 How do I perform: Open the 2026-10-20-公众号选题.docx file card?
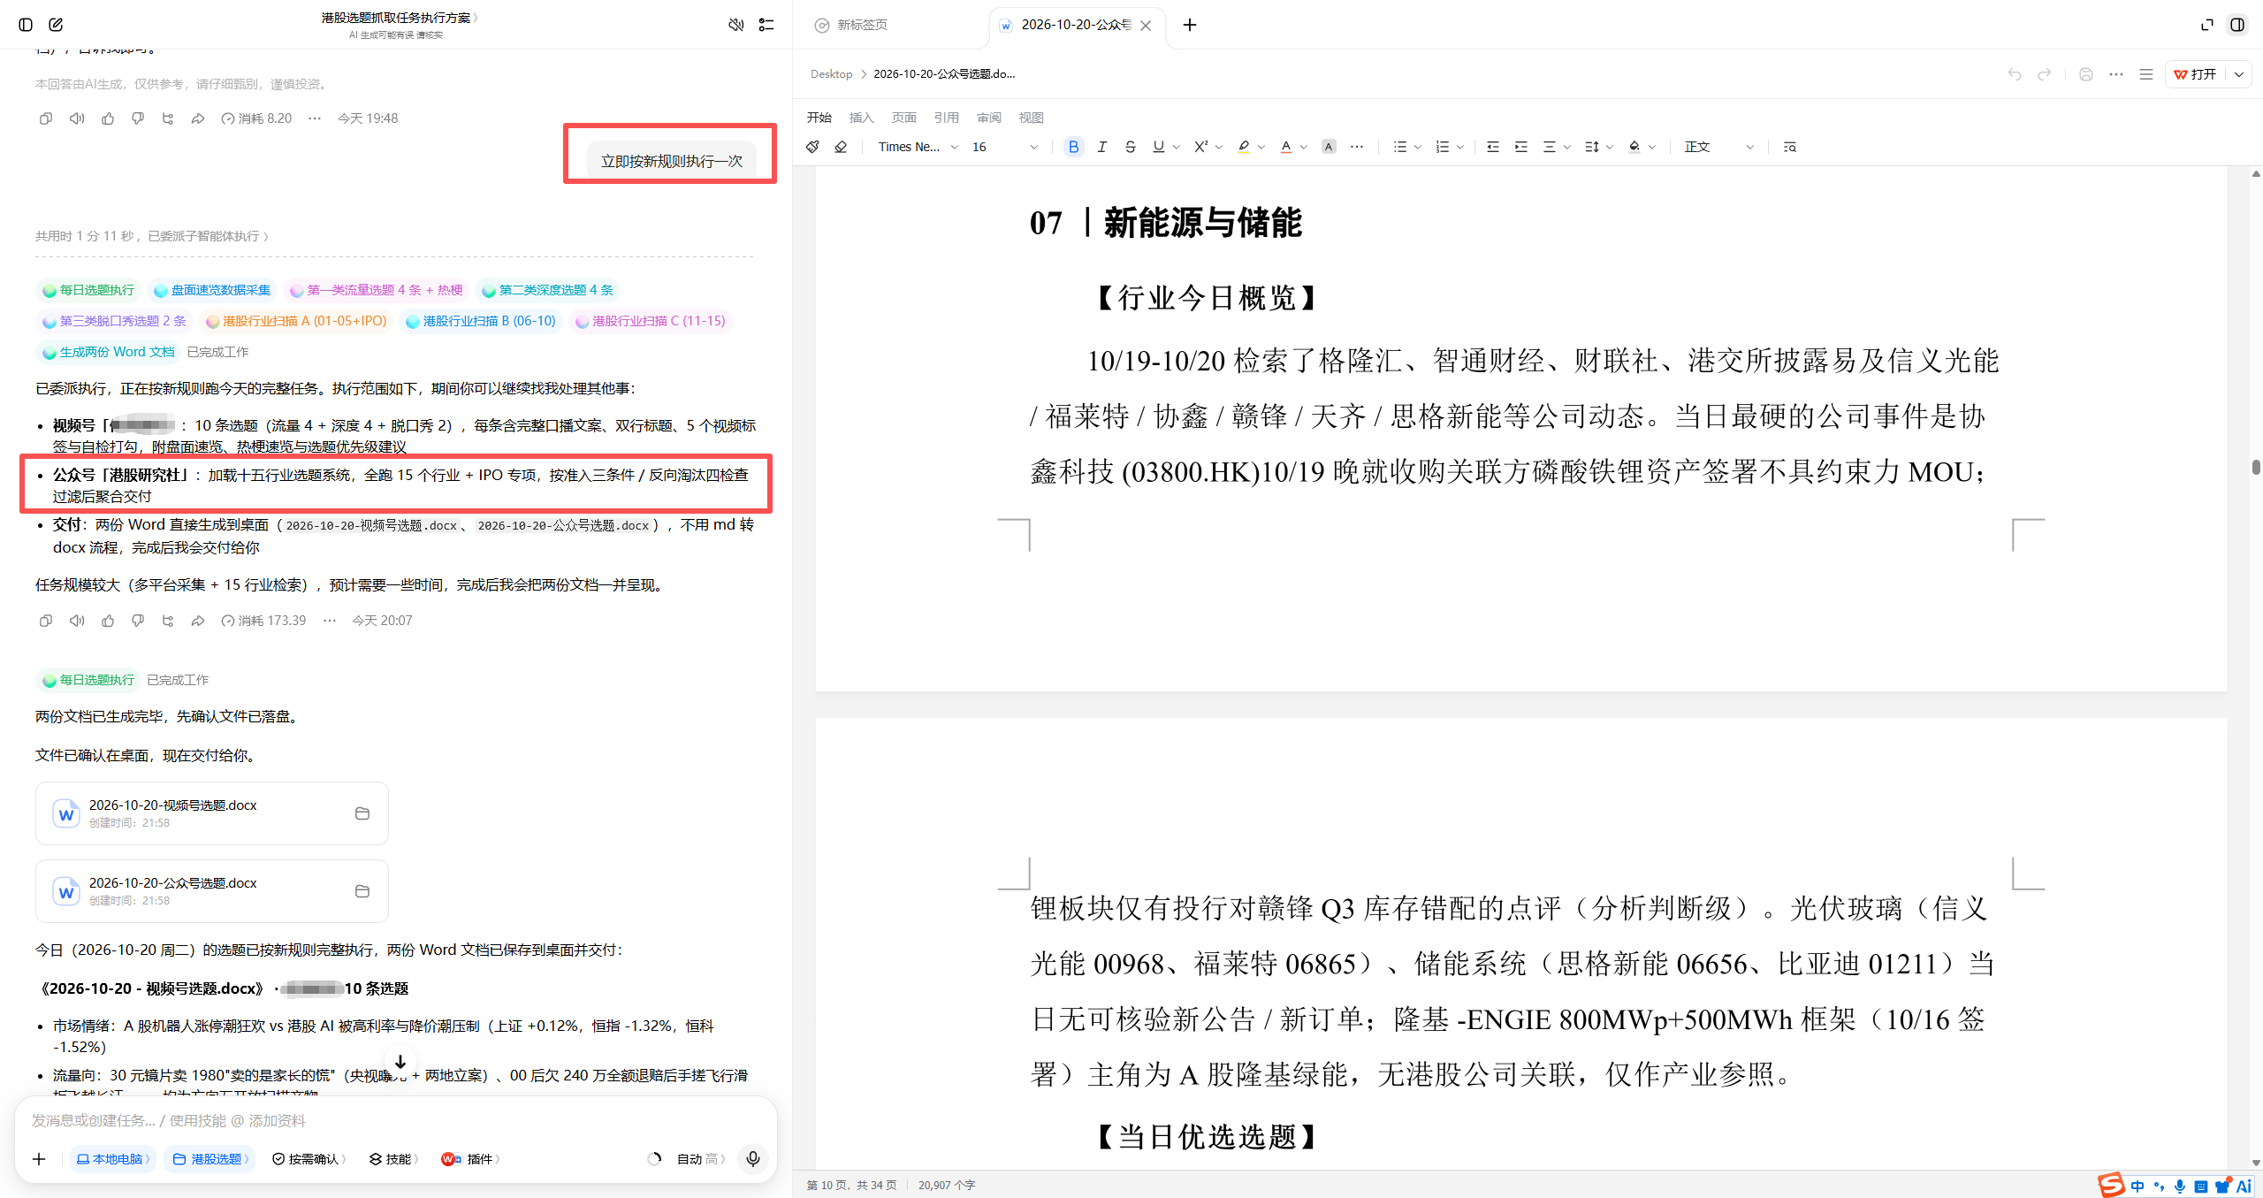212,891
